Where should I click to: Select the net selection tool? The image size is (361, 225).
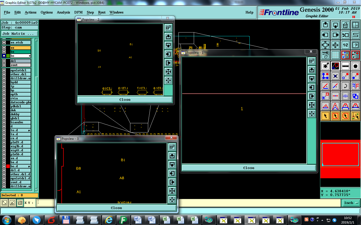point(355,116)
